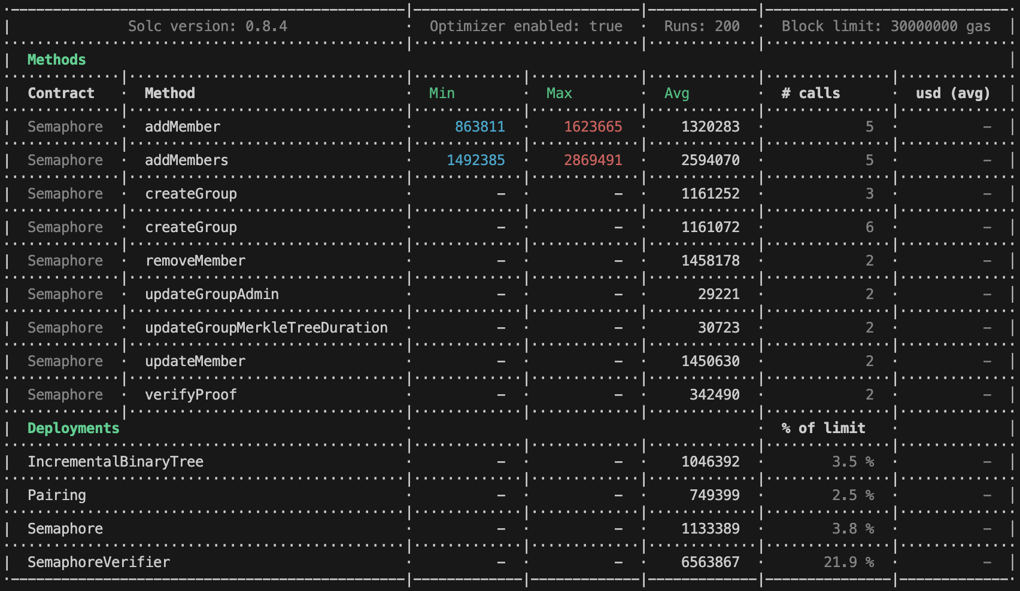Click the average value 1450630
This screenshot has height=591, width=1020.
click(x=711, y=361)
